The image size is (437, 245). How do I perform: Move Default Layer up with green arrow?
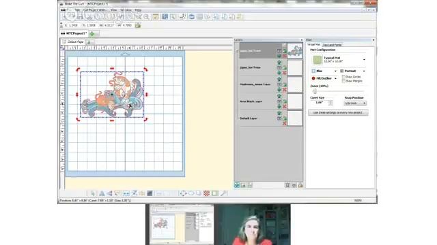279,114
